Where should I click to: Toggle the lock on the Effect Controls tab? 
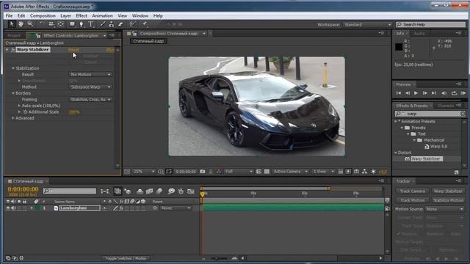tap(38, 36)
